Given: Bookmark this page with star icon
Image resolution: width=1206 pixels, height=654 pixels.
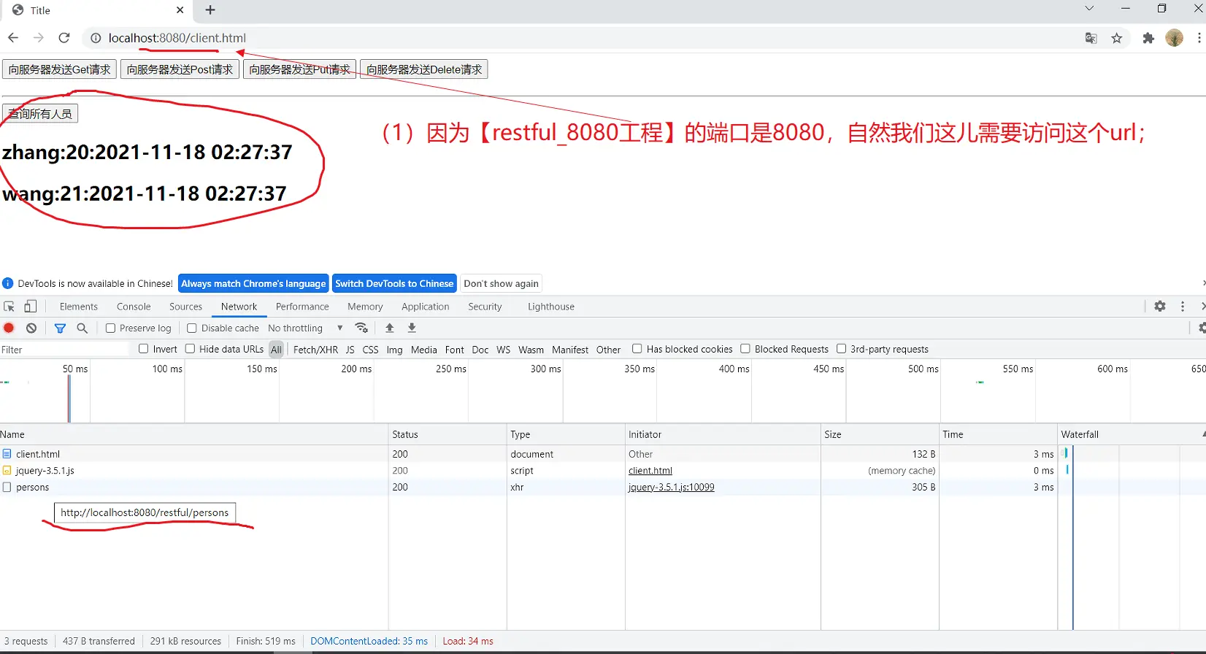Looking at the screenshot, I should point(1116,38).
